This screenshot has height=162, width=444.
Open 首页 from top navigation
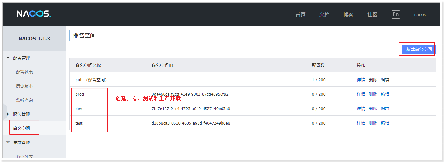[301, 15]
